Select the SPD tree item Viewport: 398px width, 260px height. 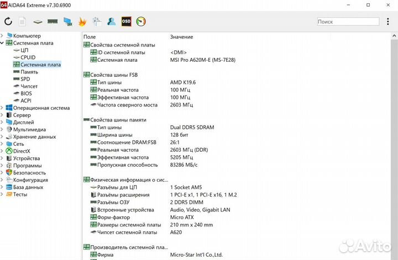25,79
